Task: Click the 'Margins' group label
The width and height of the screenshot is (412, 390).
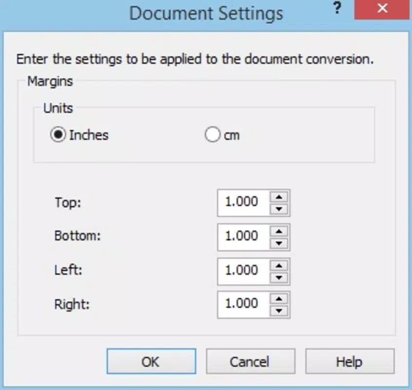Action: 50,81
